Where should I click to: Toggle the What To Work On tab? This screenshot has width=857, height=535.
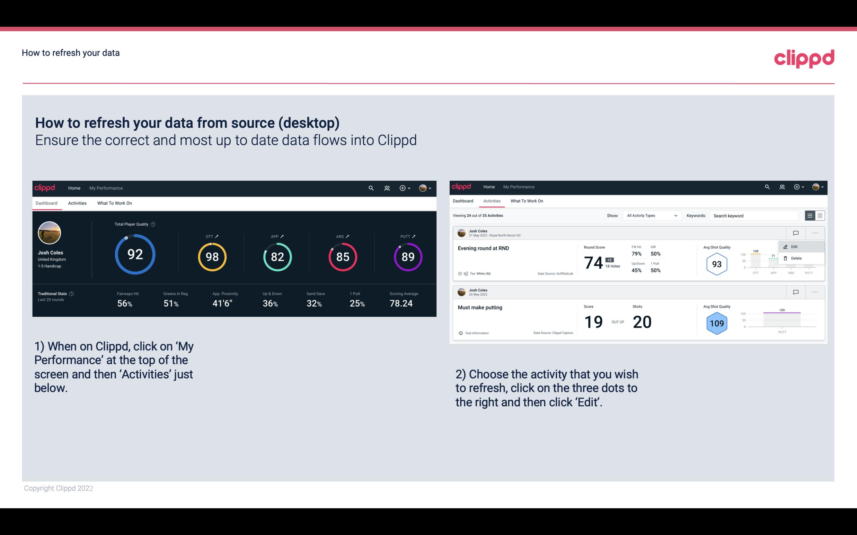click(x=114, y=203)
